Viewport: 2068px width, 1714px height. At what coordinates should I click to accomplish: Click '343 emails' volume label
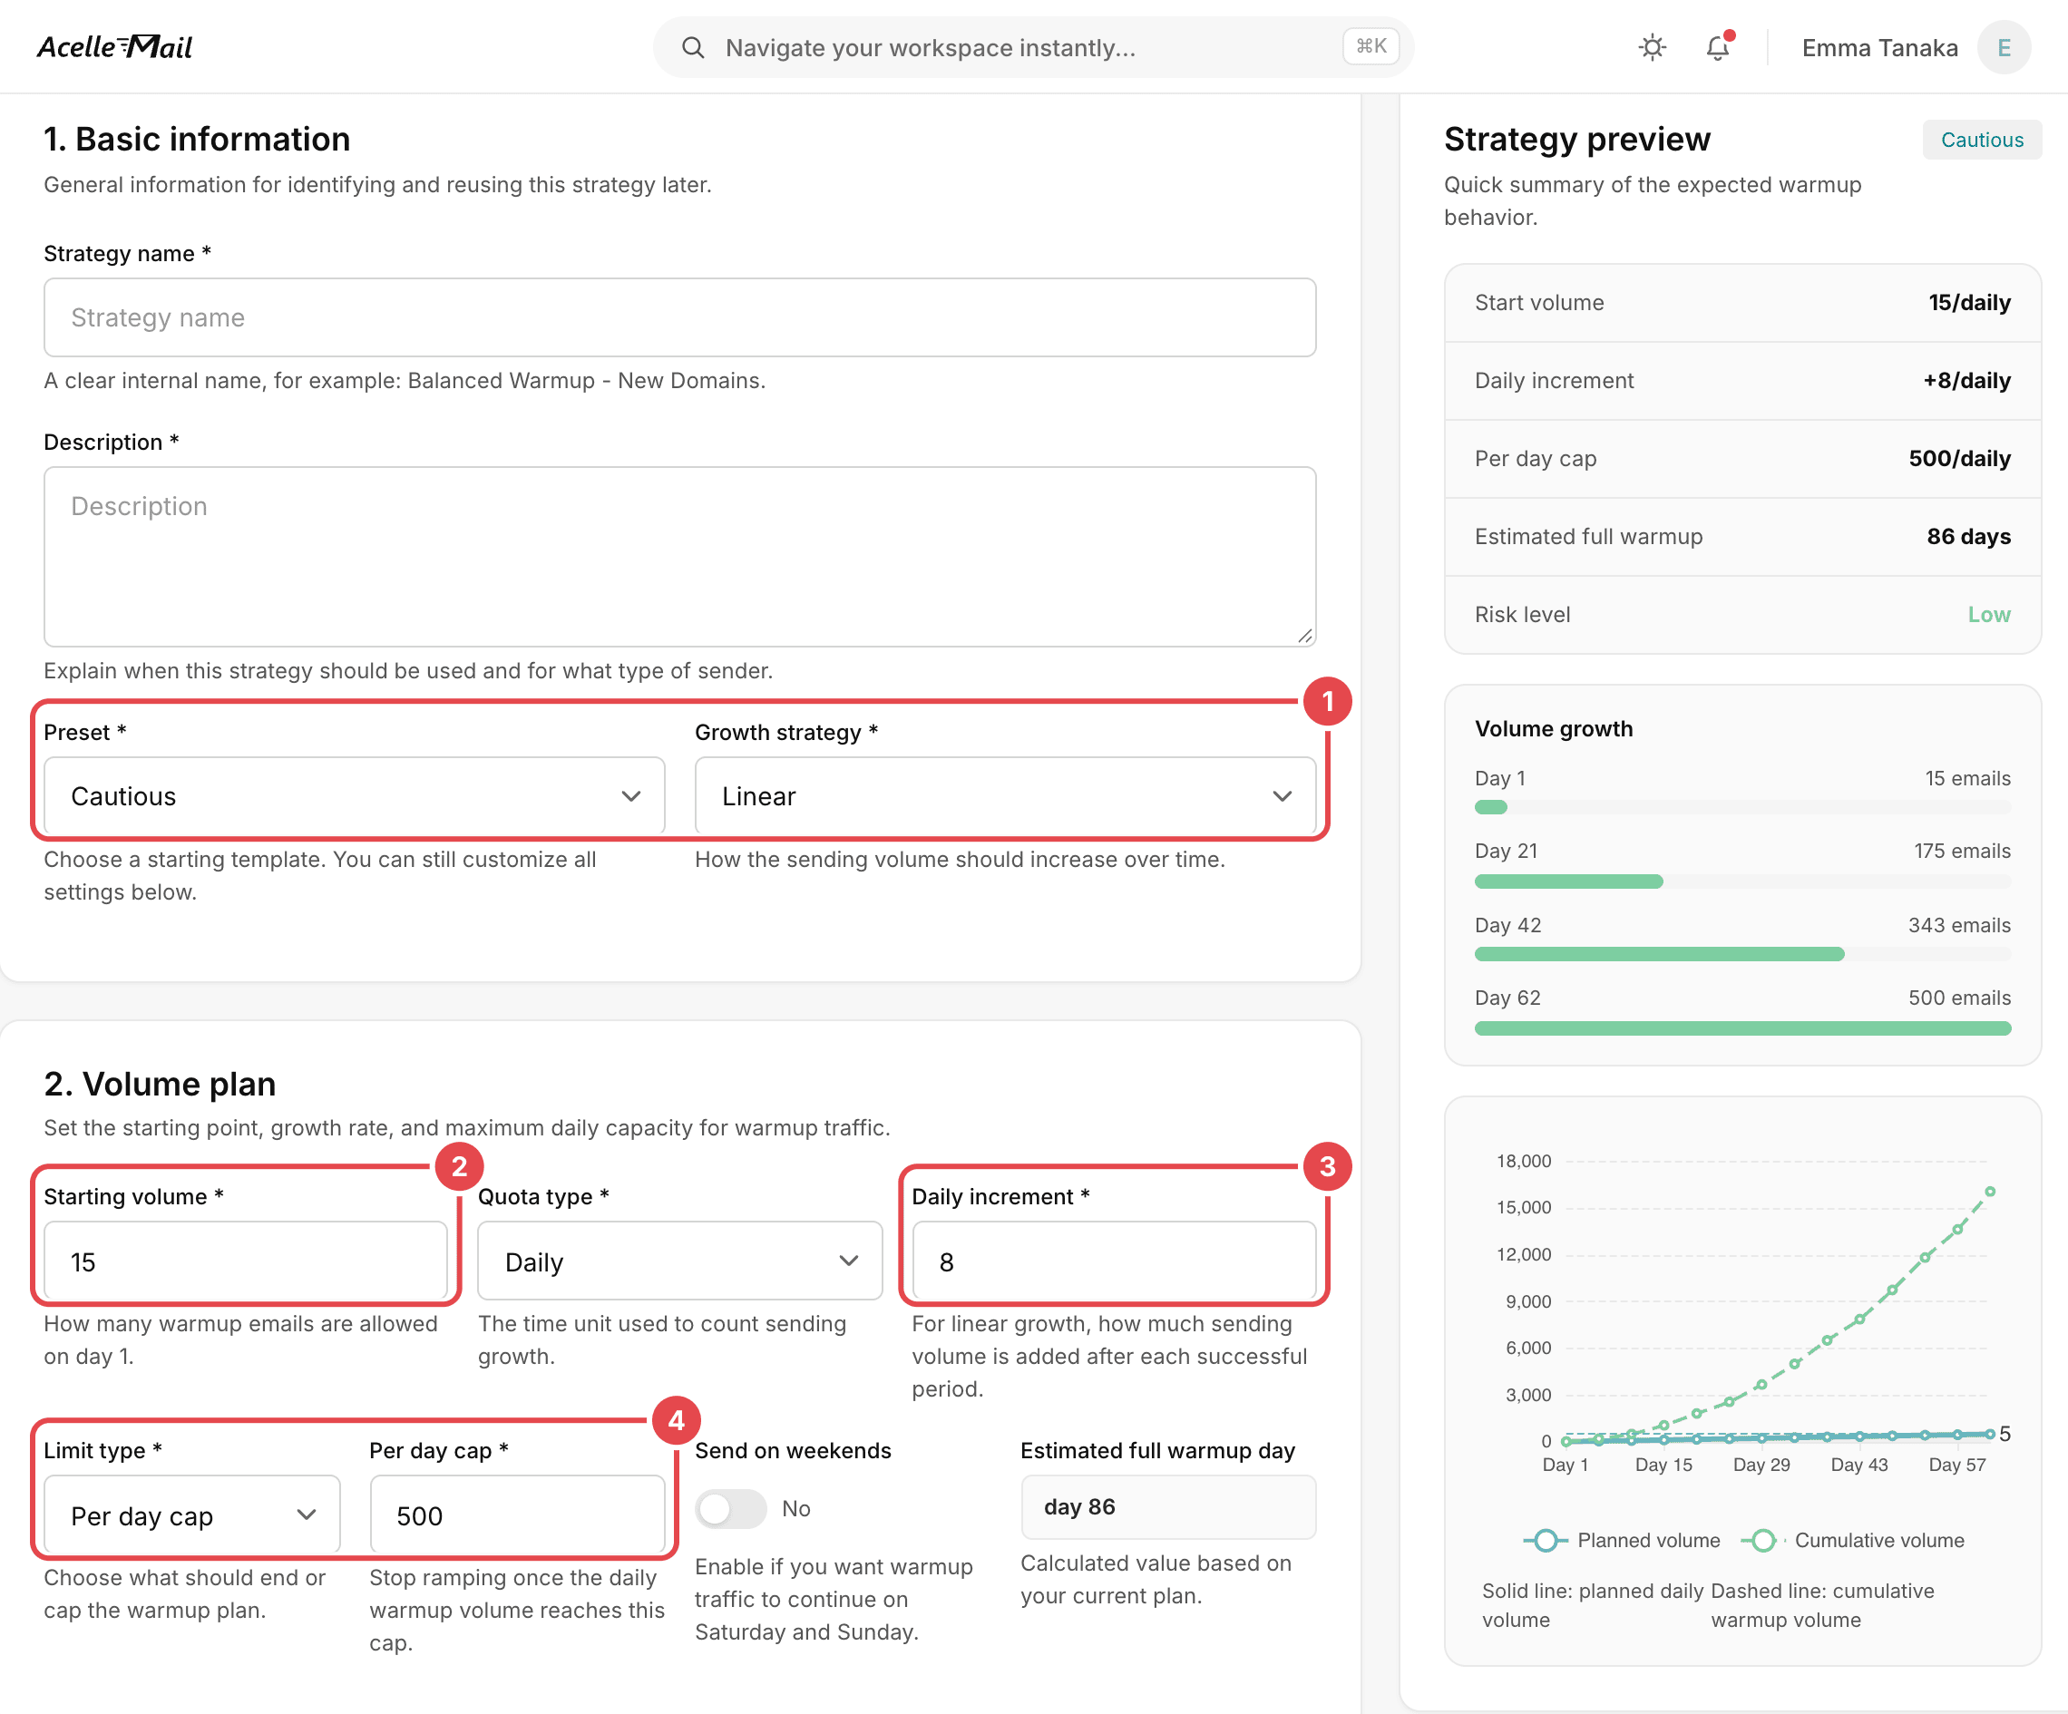coord(1958,925)
